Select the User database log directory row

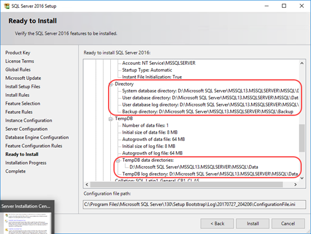click(210, 105)
